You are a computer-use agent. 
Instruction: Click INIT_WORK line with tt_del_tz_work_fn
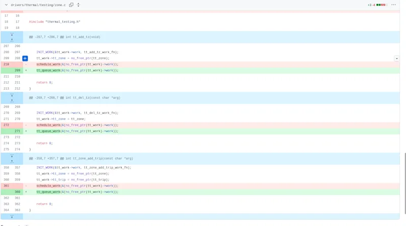coord(78,113)
